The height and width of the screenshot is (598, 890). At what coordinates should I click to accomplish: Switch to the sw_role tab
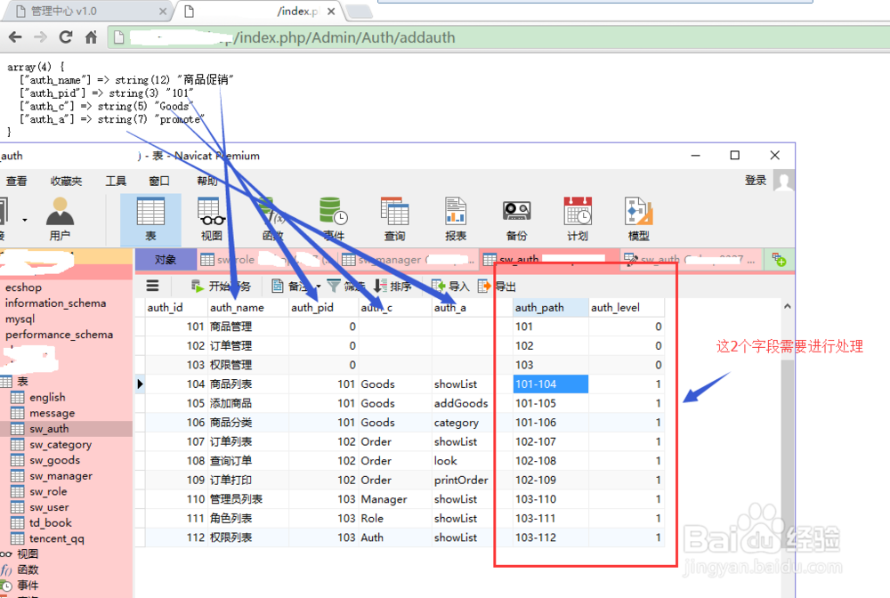click(x=267, y=260)
